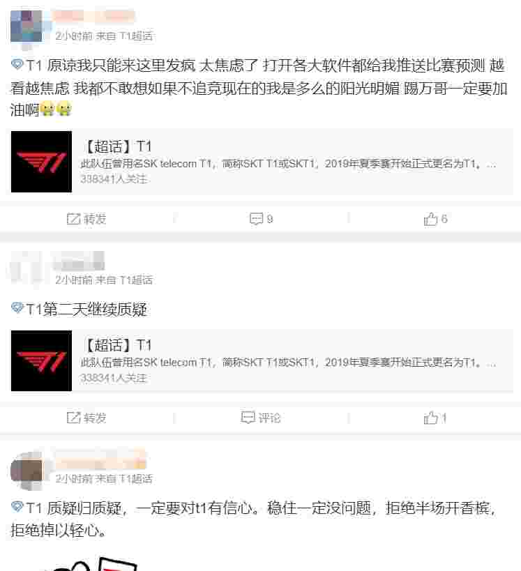Click the repost icon on second post
This screenshot has height=571, width=521.
(73, 418)
